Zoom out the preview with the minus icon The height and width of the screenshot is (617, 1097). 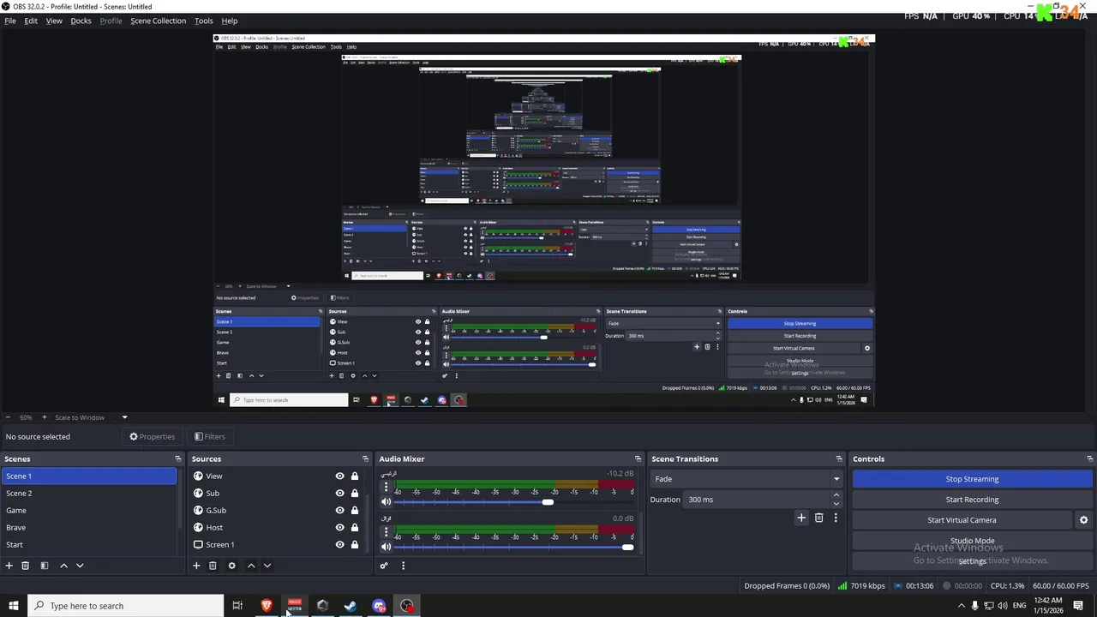click(x=9, y=417)
